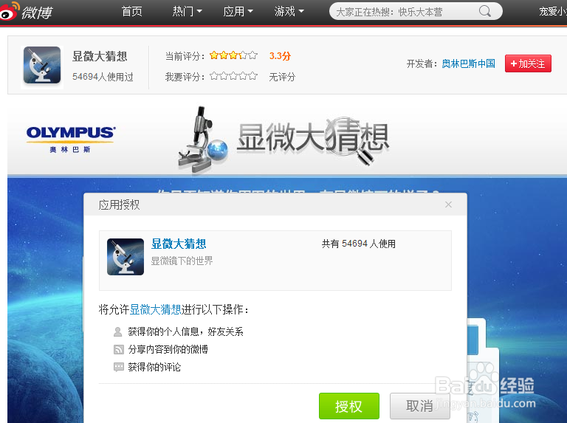
Task: Click the microscope banner graphic
Action: 203,140
